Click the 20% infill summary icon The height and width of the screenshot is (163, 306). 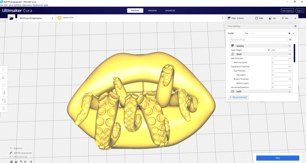[256, 18]
